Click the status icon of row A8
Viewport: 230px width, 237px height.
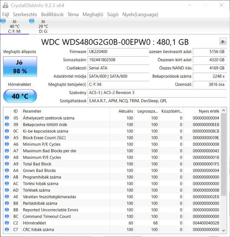[x=7, y=157]
